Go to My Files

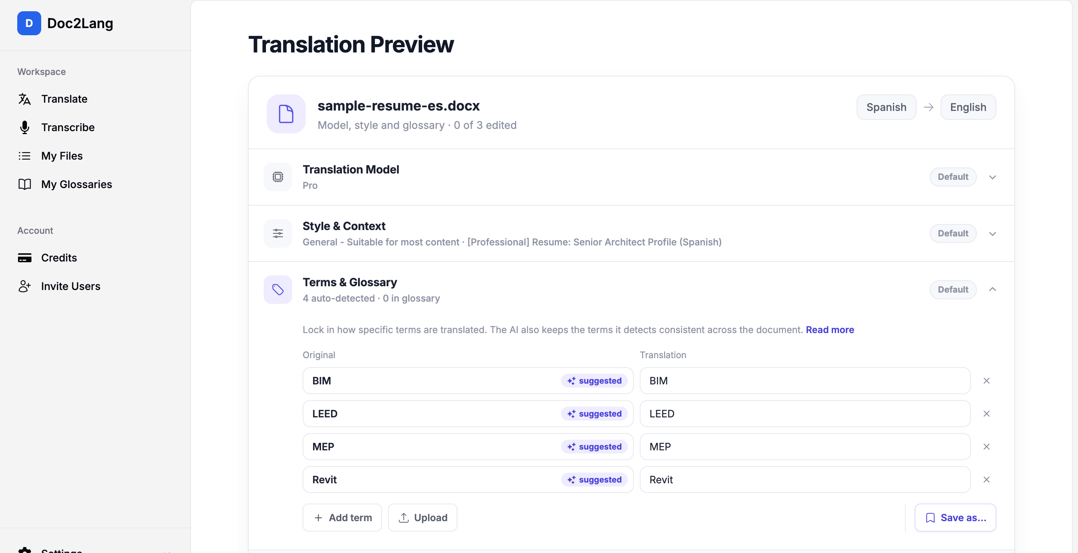pos(62,156)
